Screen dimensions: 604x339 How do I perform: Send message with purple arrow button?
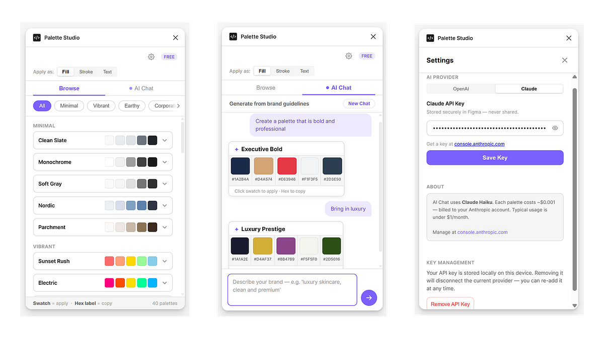pos(369,298)
